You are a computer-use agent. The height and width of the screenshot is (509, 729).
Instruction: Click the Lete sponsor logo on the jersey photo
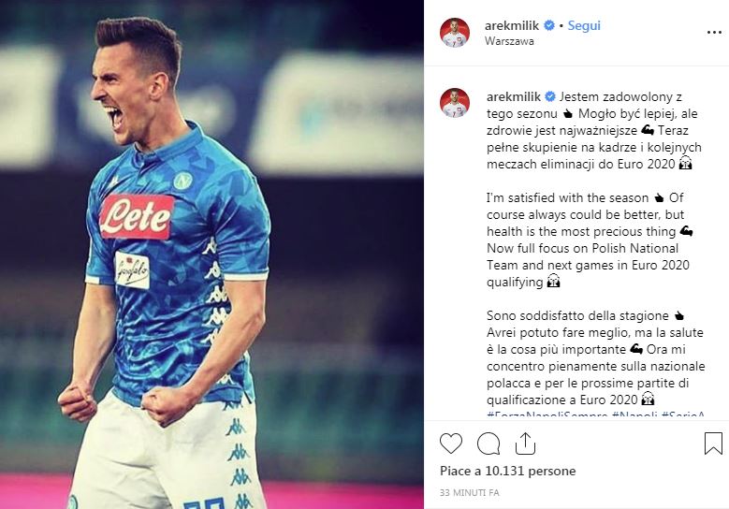pos(138,217)
